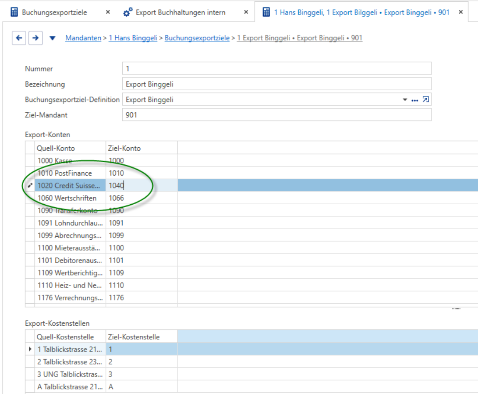Switch to the Buchungsexportziele tab
The height and width of the screenshot is (394, 478).
pos(54,12)
